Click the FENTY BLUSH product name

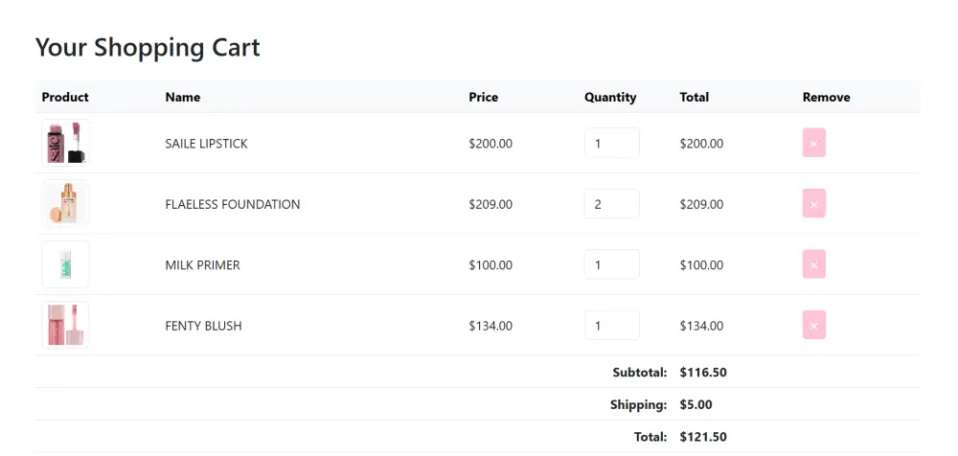203,326
